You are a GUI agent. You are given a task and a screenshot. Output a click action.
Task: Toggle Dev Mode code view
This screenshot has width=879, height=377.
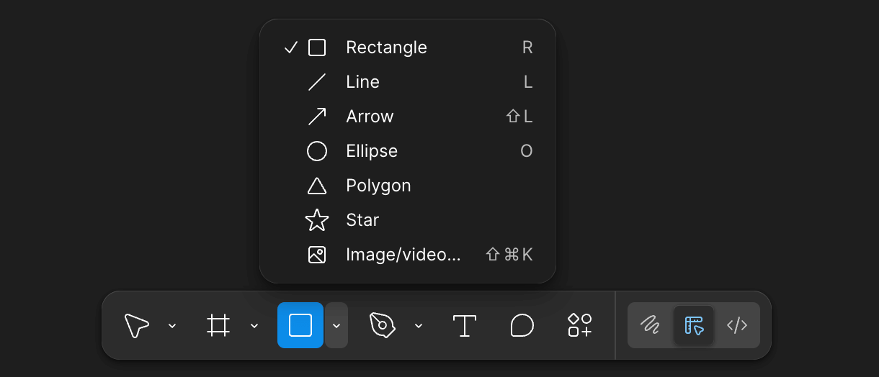pyautogui.click(x=737, y=325)
